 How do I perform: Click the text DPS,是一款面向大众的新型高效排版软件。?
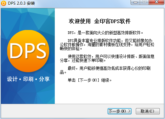coord(105,33)
